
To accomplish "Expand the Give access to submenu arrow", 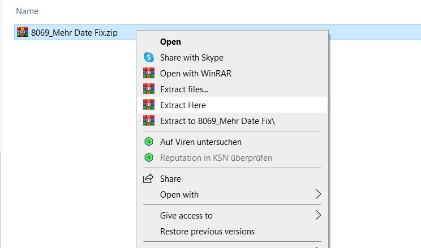I will coord(318,215).
